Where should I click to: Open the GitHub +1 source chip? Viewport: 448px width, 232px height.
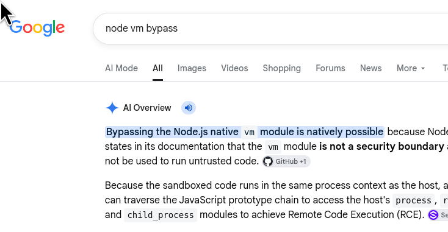click(x=286, y=161)
